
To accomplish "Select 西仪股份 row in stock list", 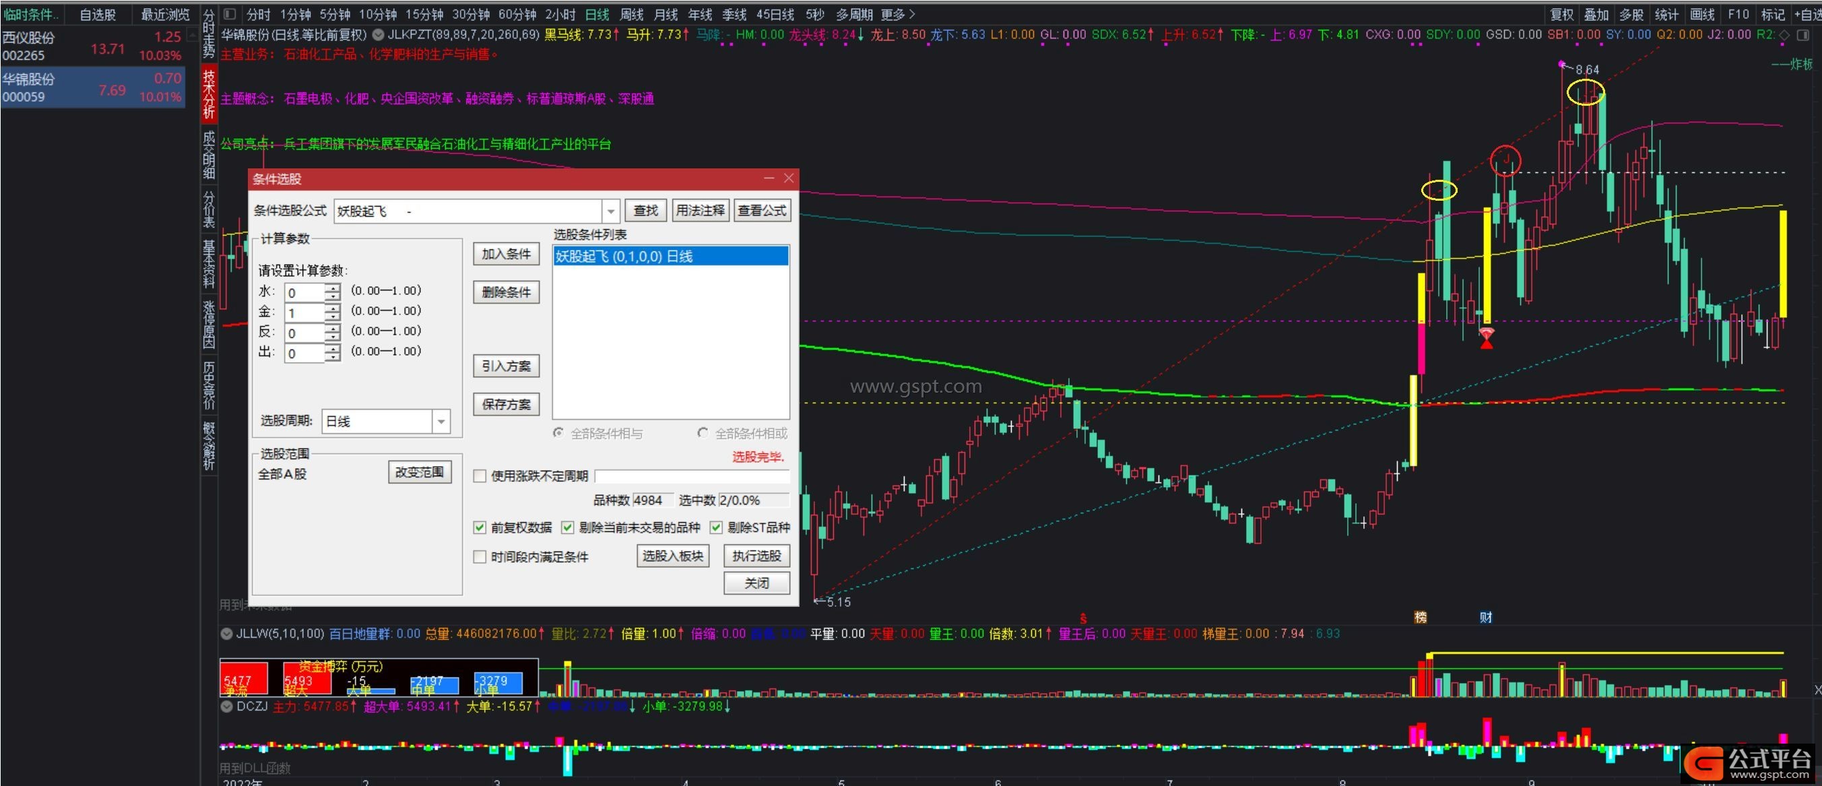I will pos(93,46).
